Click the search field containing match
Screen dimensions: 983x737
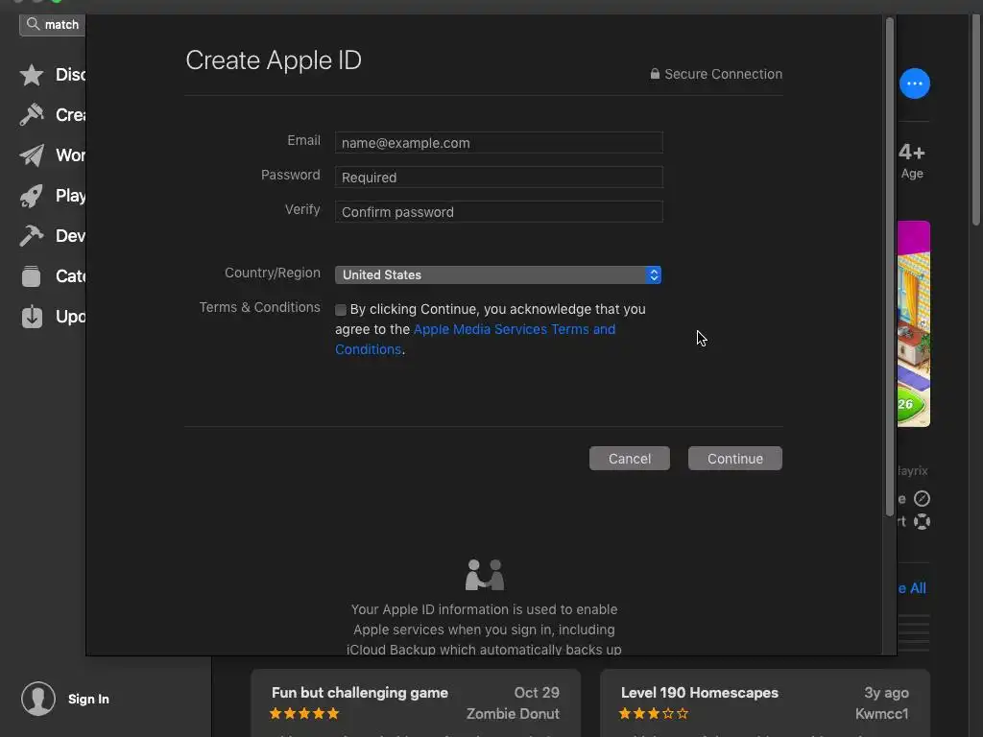pos(53,24)
